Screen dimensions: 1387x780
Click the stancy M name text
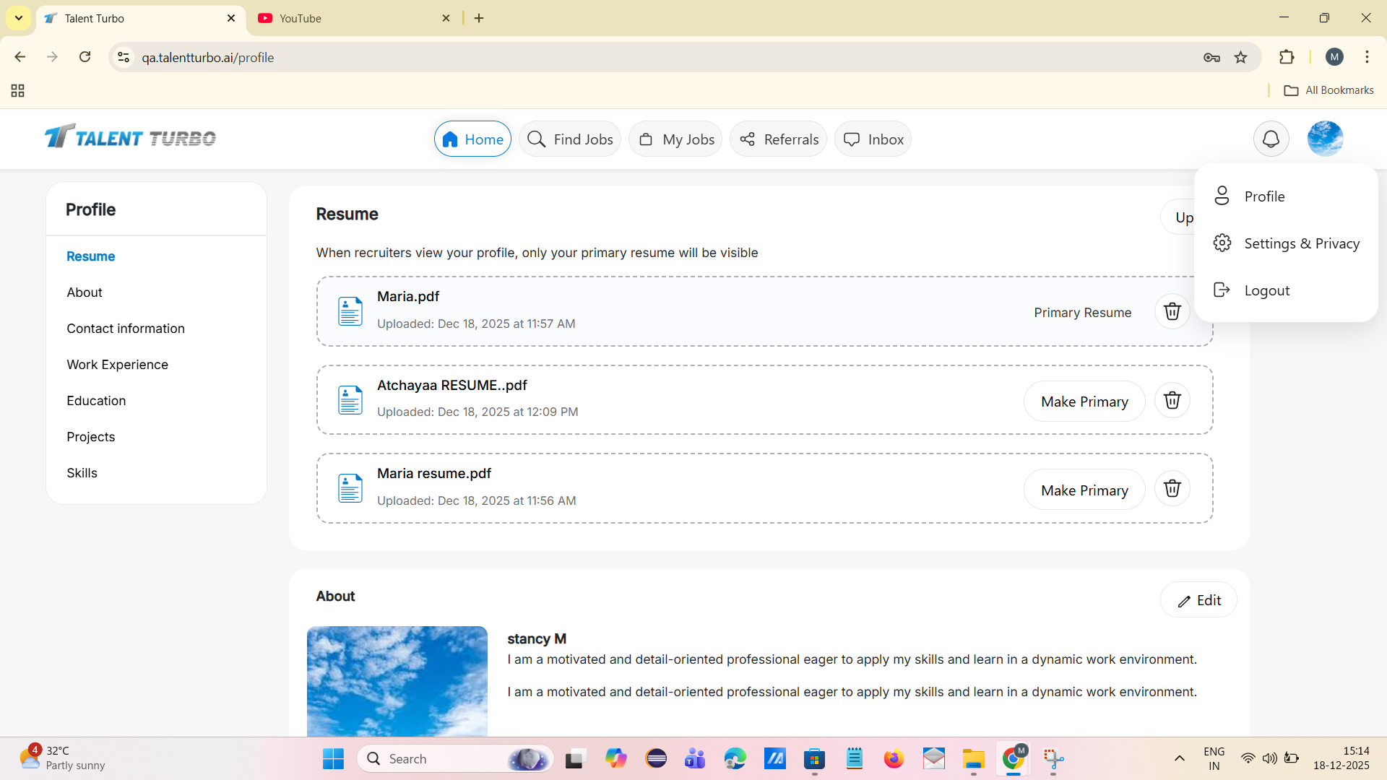pos(537,639)
